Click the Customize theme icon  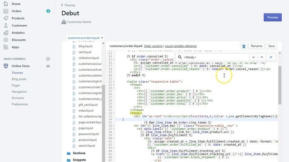coord(64,22)
